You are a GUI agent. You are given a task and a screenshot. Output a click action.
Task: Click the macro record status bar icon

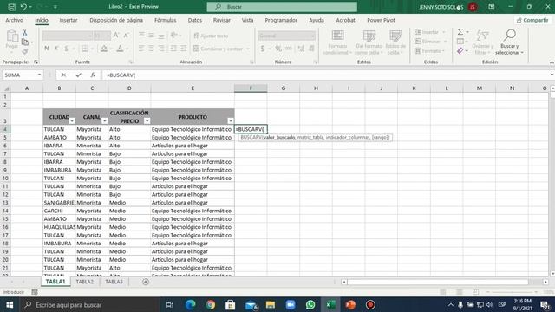35,292
